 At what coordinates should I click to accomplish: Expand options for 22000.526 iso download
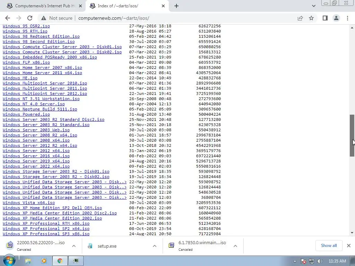click(x=74, y=246)
